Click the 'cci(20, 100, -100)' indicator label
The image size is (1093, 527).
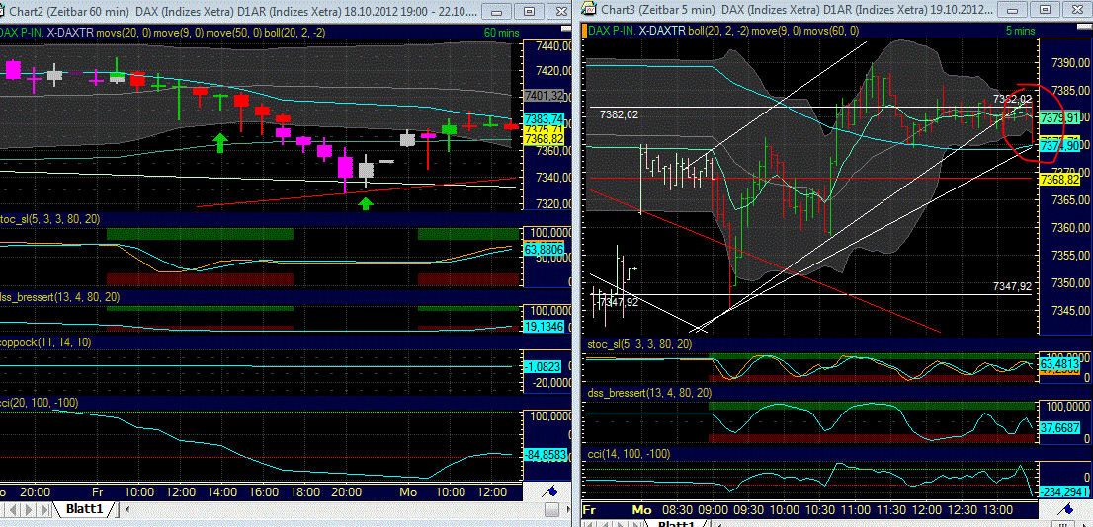40,403
